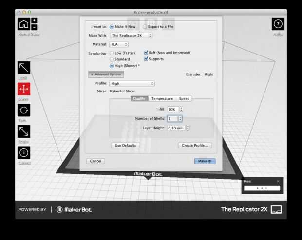Image resolution: width=302 pixels, height=240 pixels.
Task: Uncheck the Supports checkbox
Action: [x=146, y=59]
